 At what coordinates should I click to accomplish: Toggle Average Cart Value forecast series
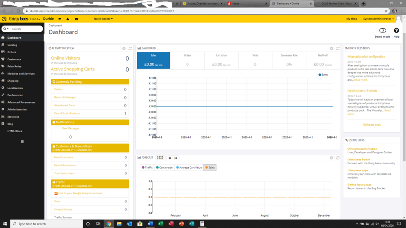point(189,168)
